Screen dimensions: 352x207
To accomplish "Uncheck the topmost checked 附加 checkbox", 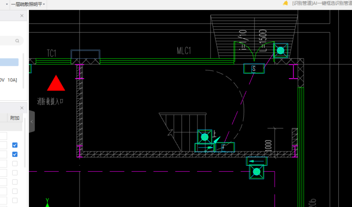I will 15,145.
